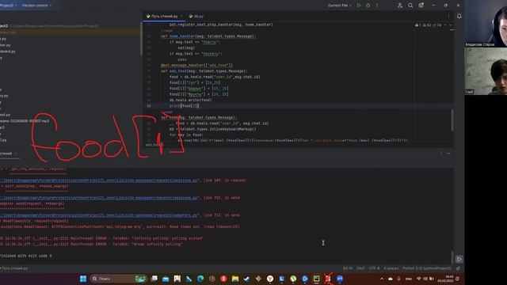Open the Путь стикеий.py breadcrumb in status bar
The height and width of the screenshot is (285, 507).
[x=14, y=268]
